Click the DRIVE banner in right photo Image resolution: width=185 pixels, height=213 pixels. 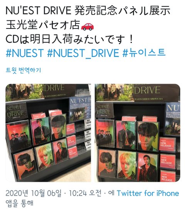point(156,93)
